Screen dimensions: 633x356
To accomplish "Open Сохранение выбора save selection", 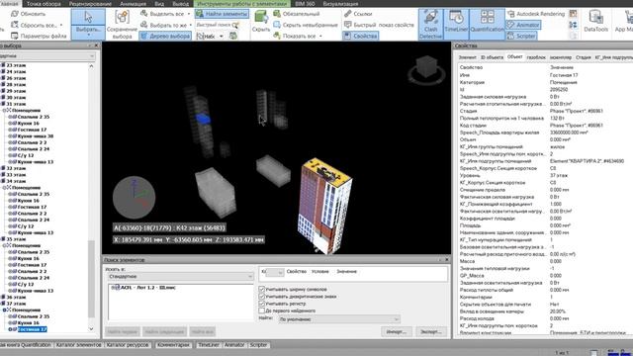I will pos(122,24).
